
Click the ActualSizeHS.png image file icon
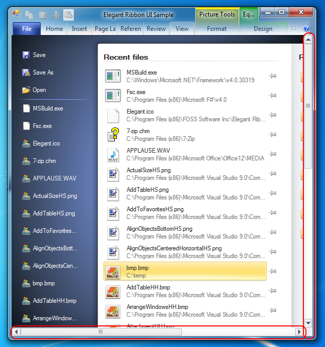click(x=113, y=174)
